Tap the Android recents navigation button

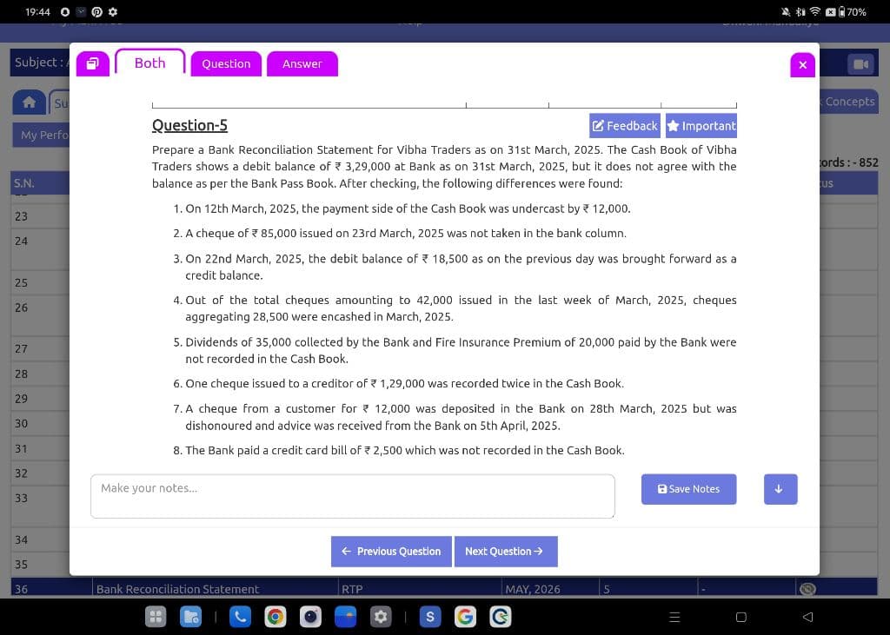(x=674, y=617)
